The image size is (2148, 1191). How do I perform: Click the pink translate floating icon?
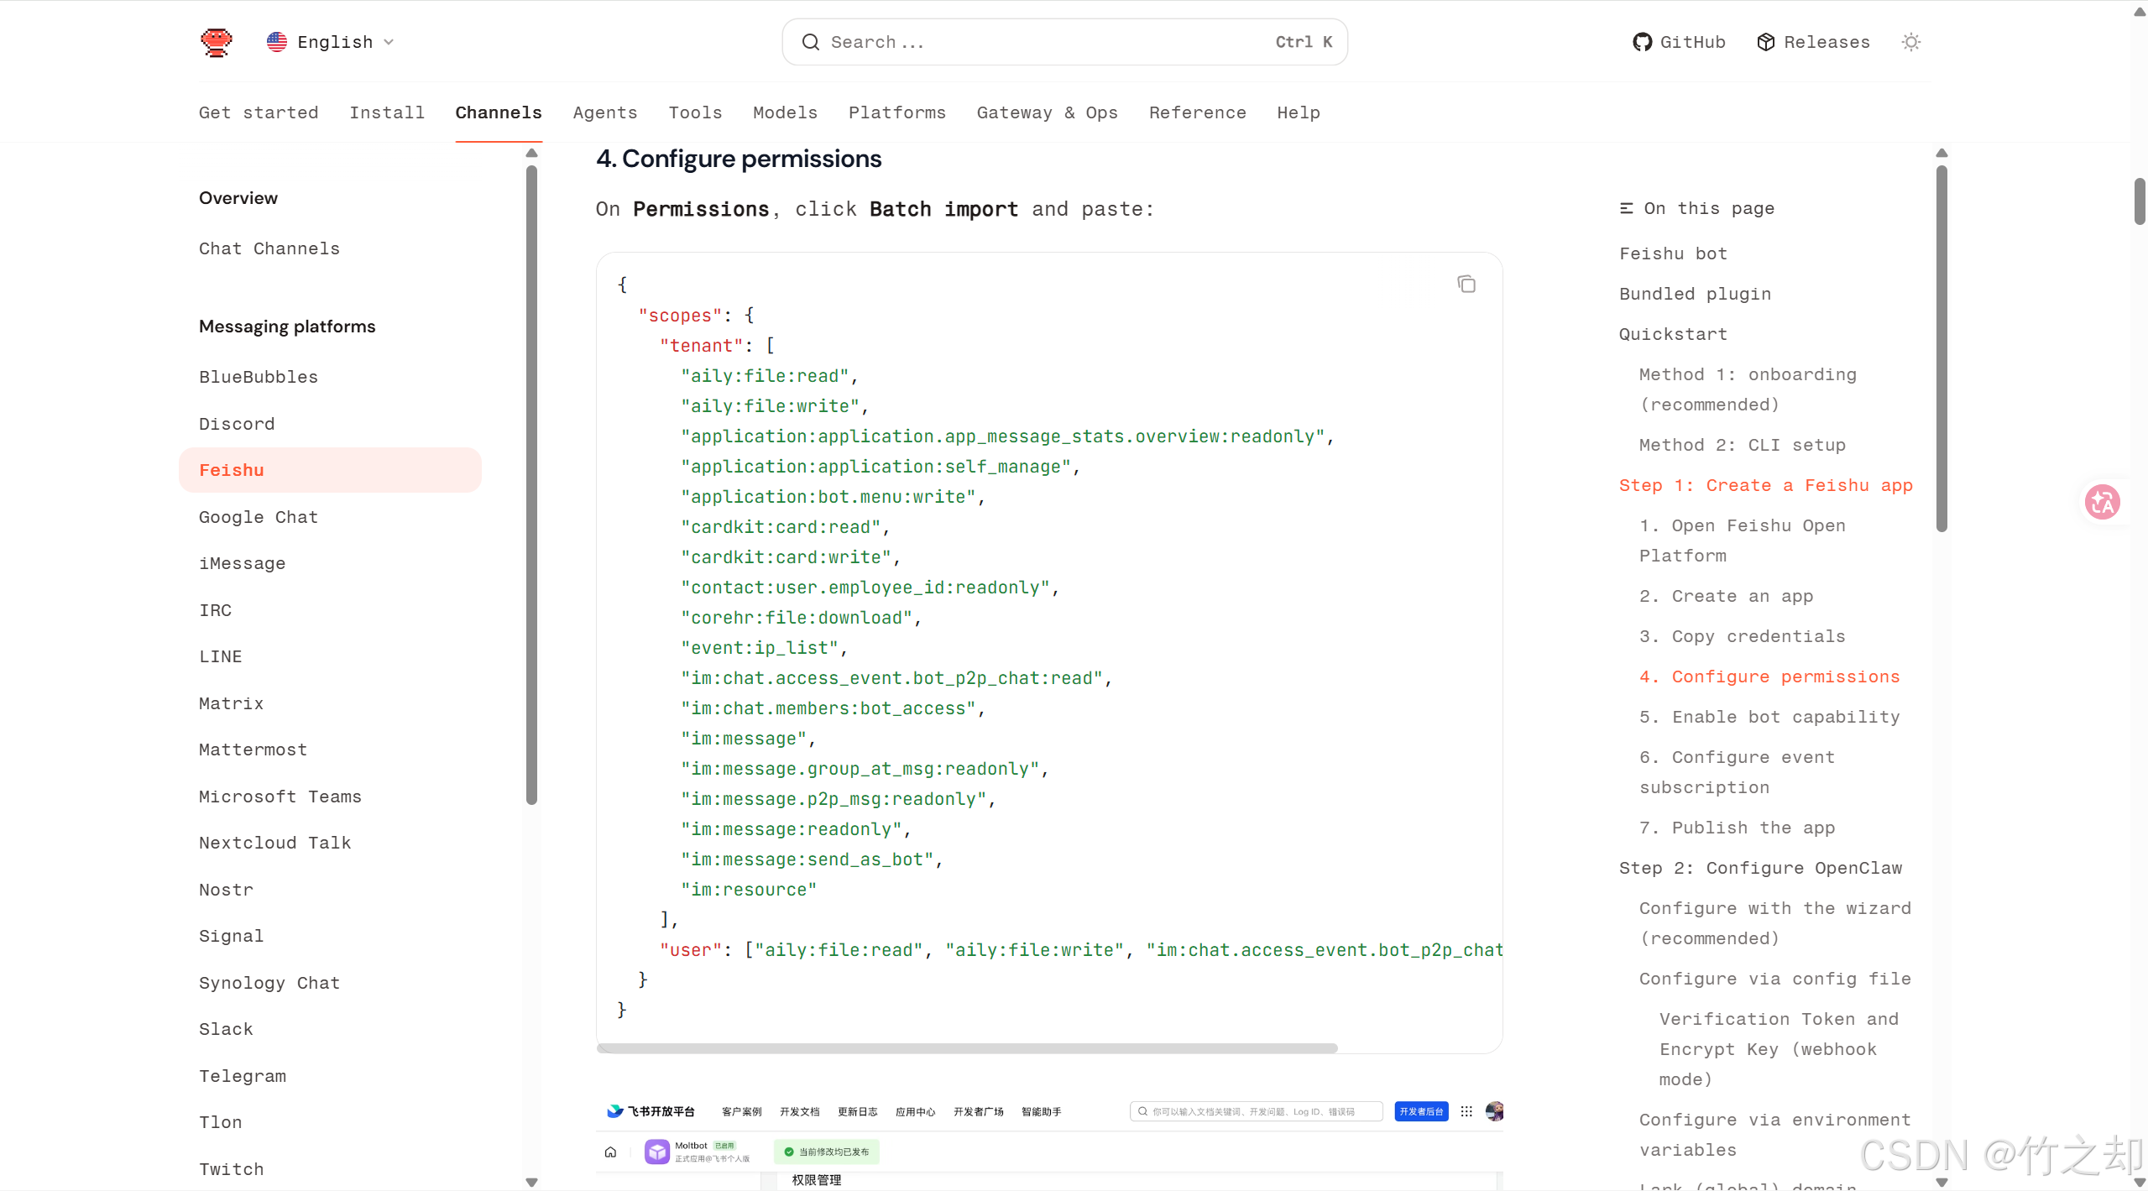[2102, 502]
